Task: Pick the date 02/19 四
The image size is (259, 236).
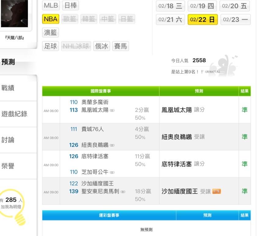Action: tap(202, 6)
